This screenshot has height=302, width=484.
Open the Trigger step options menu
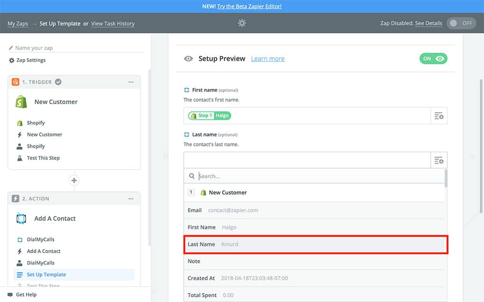131,82
